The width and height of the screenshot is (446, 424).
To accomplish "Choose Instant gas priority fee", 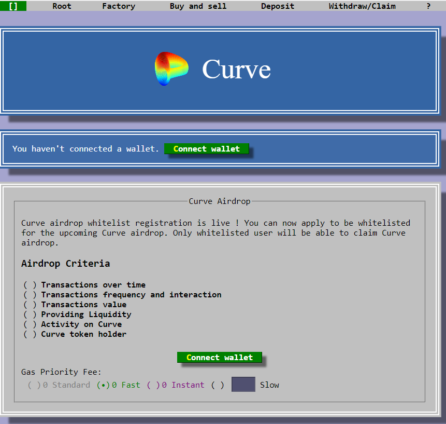I will coord(153,385).
